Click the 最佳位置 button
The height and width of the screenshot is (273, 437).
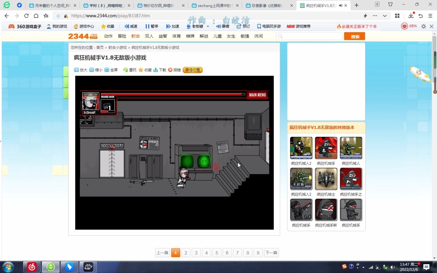pyautogui.click(x=193, y=70)
